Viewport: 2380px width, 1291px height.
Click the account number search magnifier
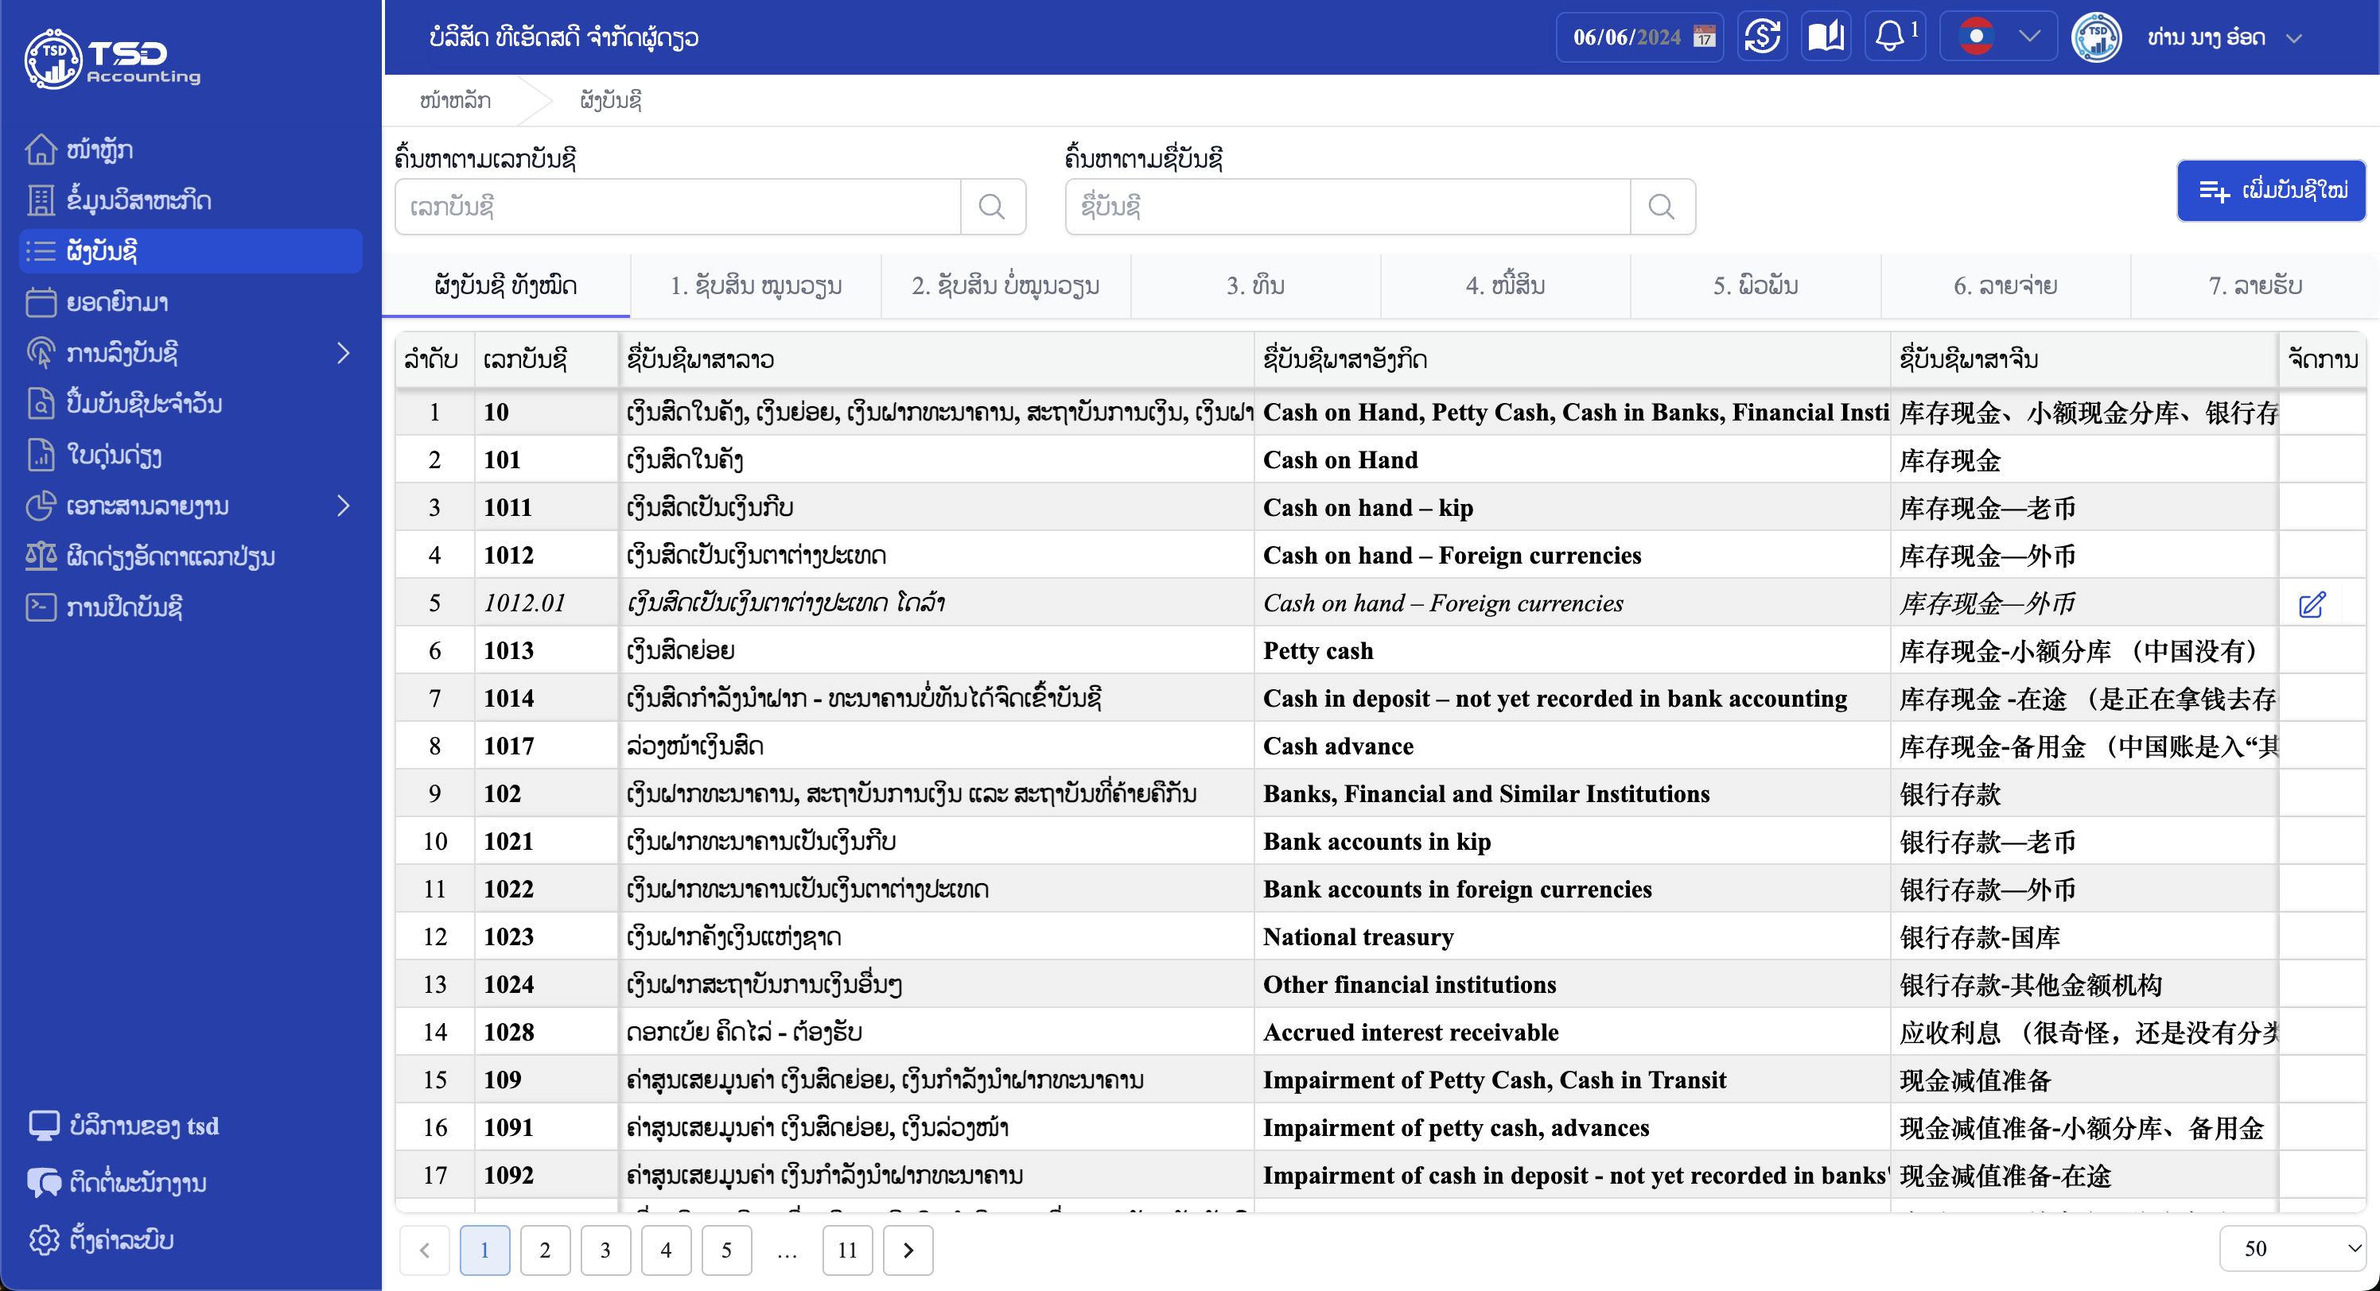(x=992, y=206)
